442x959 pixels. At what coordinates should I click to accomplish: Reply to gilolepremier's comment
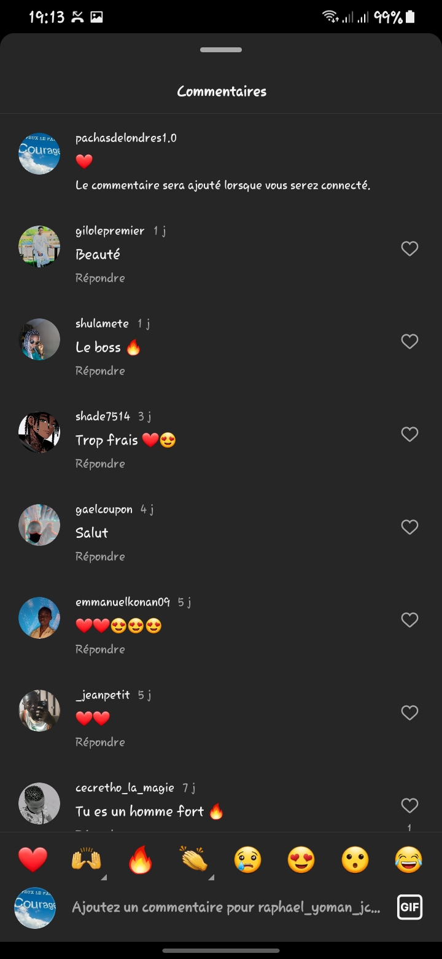click(100, 278)
